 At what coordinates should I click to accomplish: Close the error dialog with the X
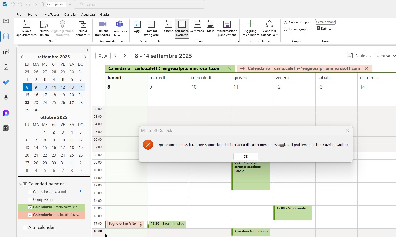[x=347, y=130]
